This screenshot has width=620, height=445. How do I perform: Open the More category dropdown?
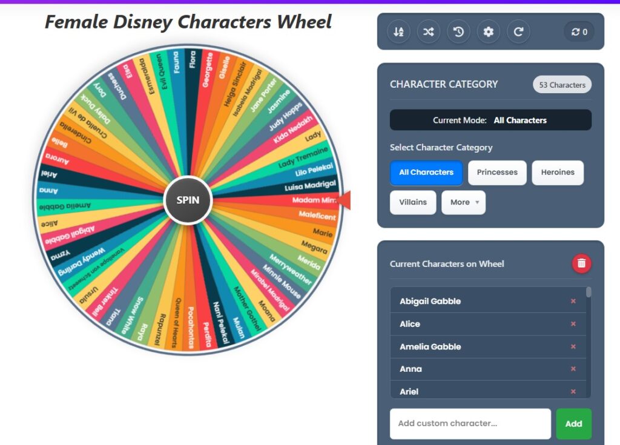click(x=463, y=202)
